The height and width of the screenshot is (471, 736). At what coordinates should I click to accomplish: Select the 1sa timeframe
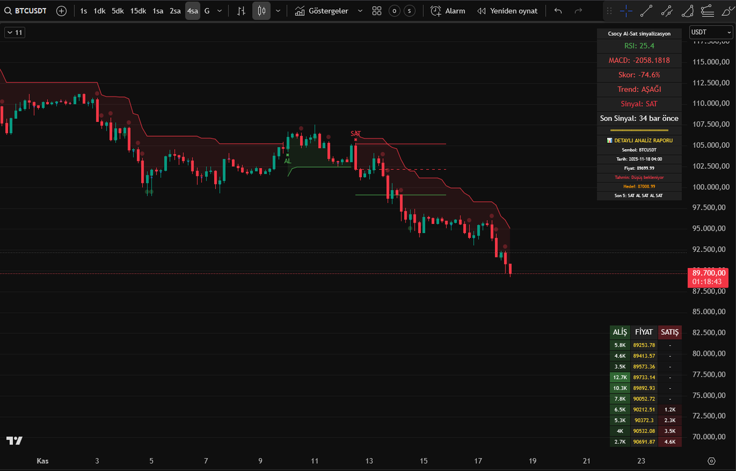(x=158, y=11)
